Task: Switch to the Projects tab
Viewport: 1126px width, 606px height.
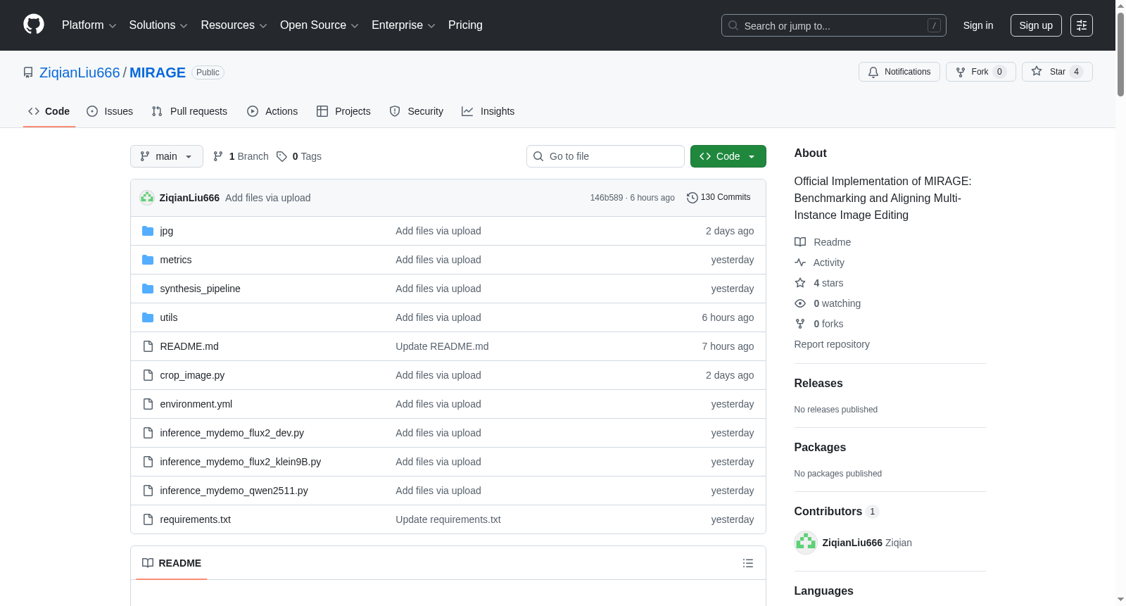Action: click(343, 111)
